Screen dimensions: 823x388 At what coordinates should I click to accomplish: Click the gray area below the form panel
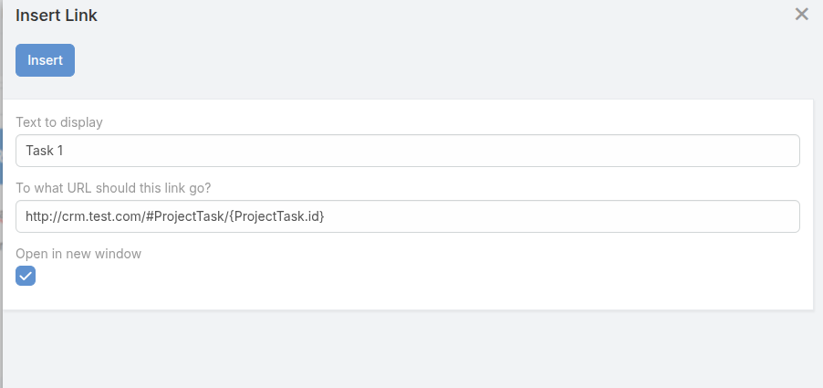411,351
